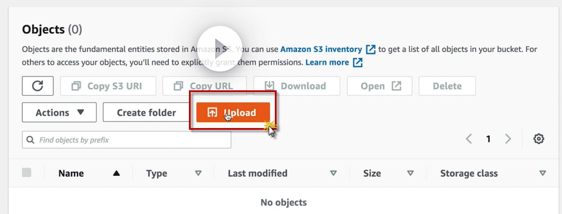
Task: Sort by Type column arrow
Action: [198, 173]
